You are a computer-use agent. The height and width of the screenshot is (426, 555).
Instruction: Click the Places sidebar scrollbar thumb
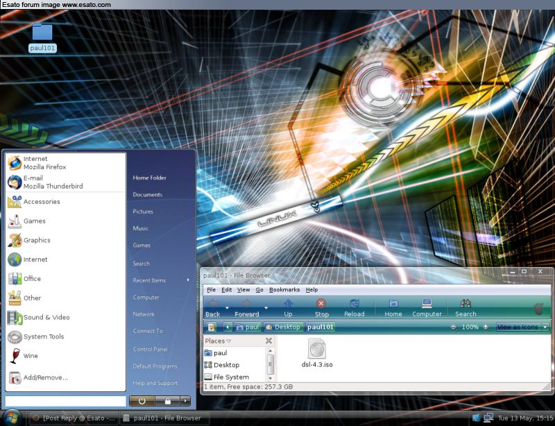[x=271, y=364]
